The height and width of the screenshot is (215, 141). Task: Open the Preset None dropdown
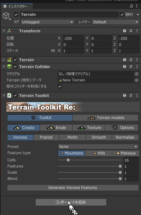coord(98,147)
